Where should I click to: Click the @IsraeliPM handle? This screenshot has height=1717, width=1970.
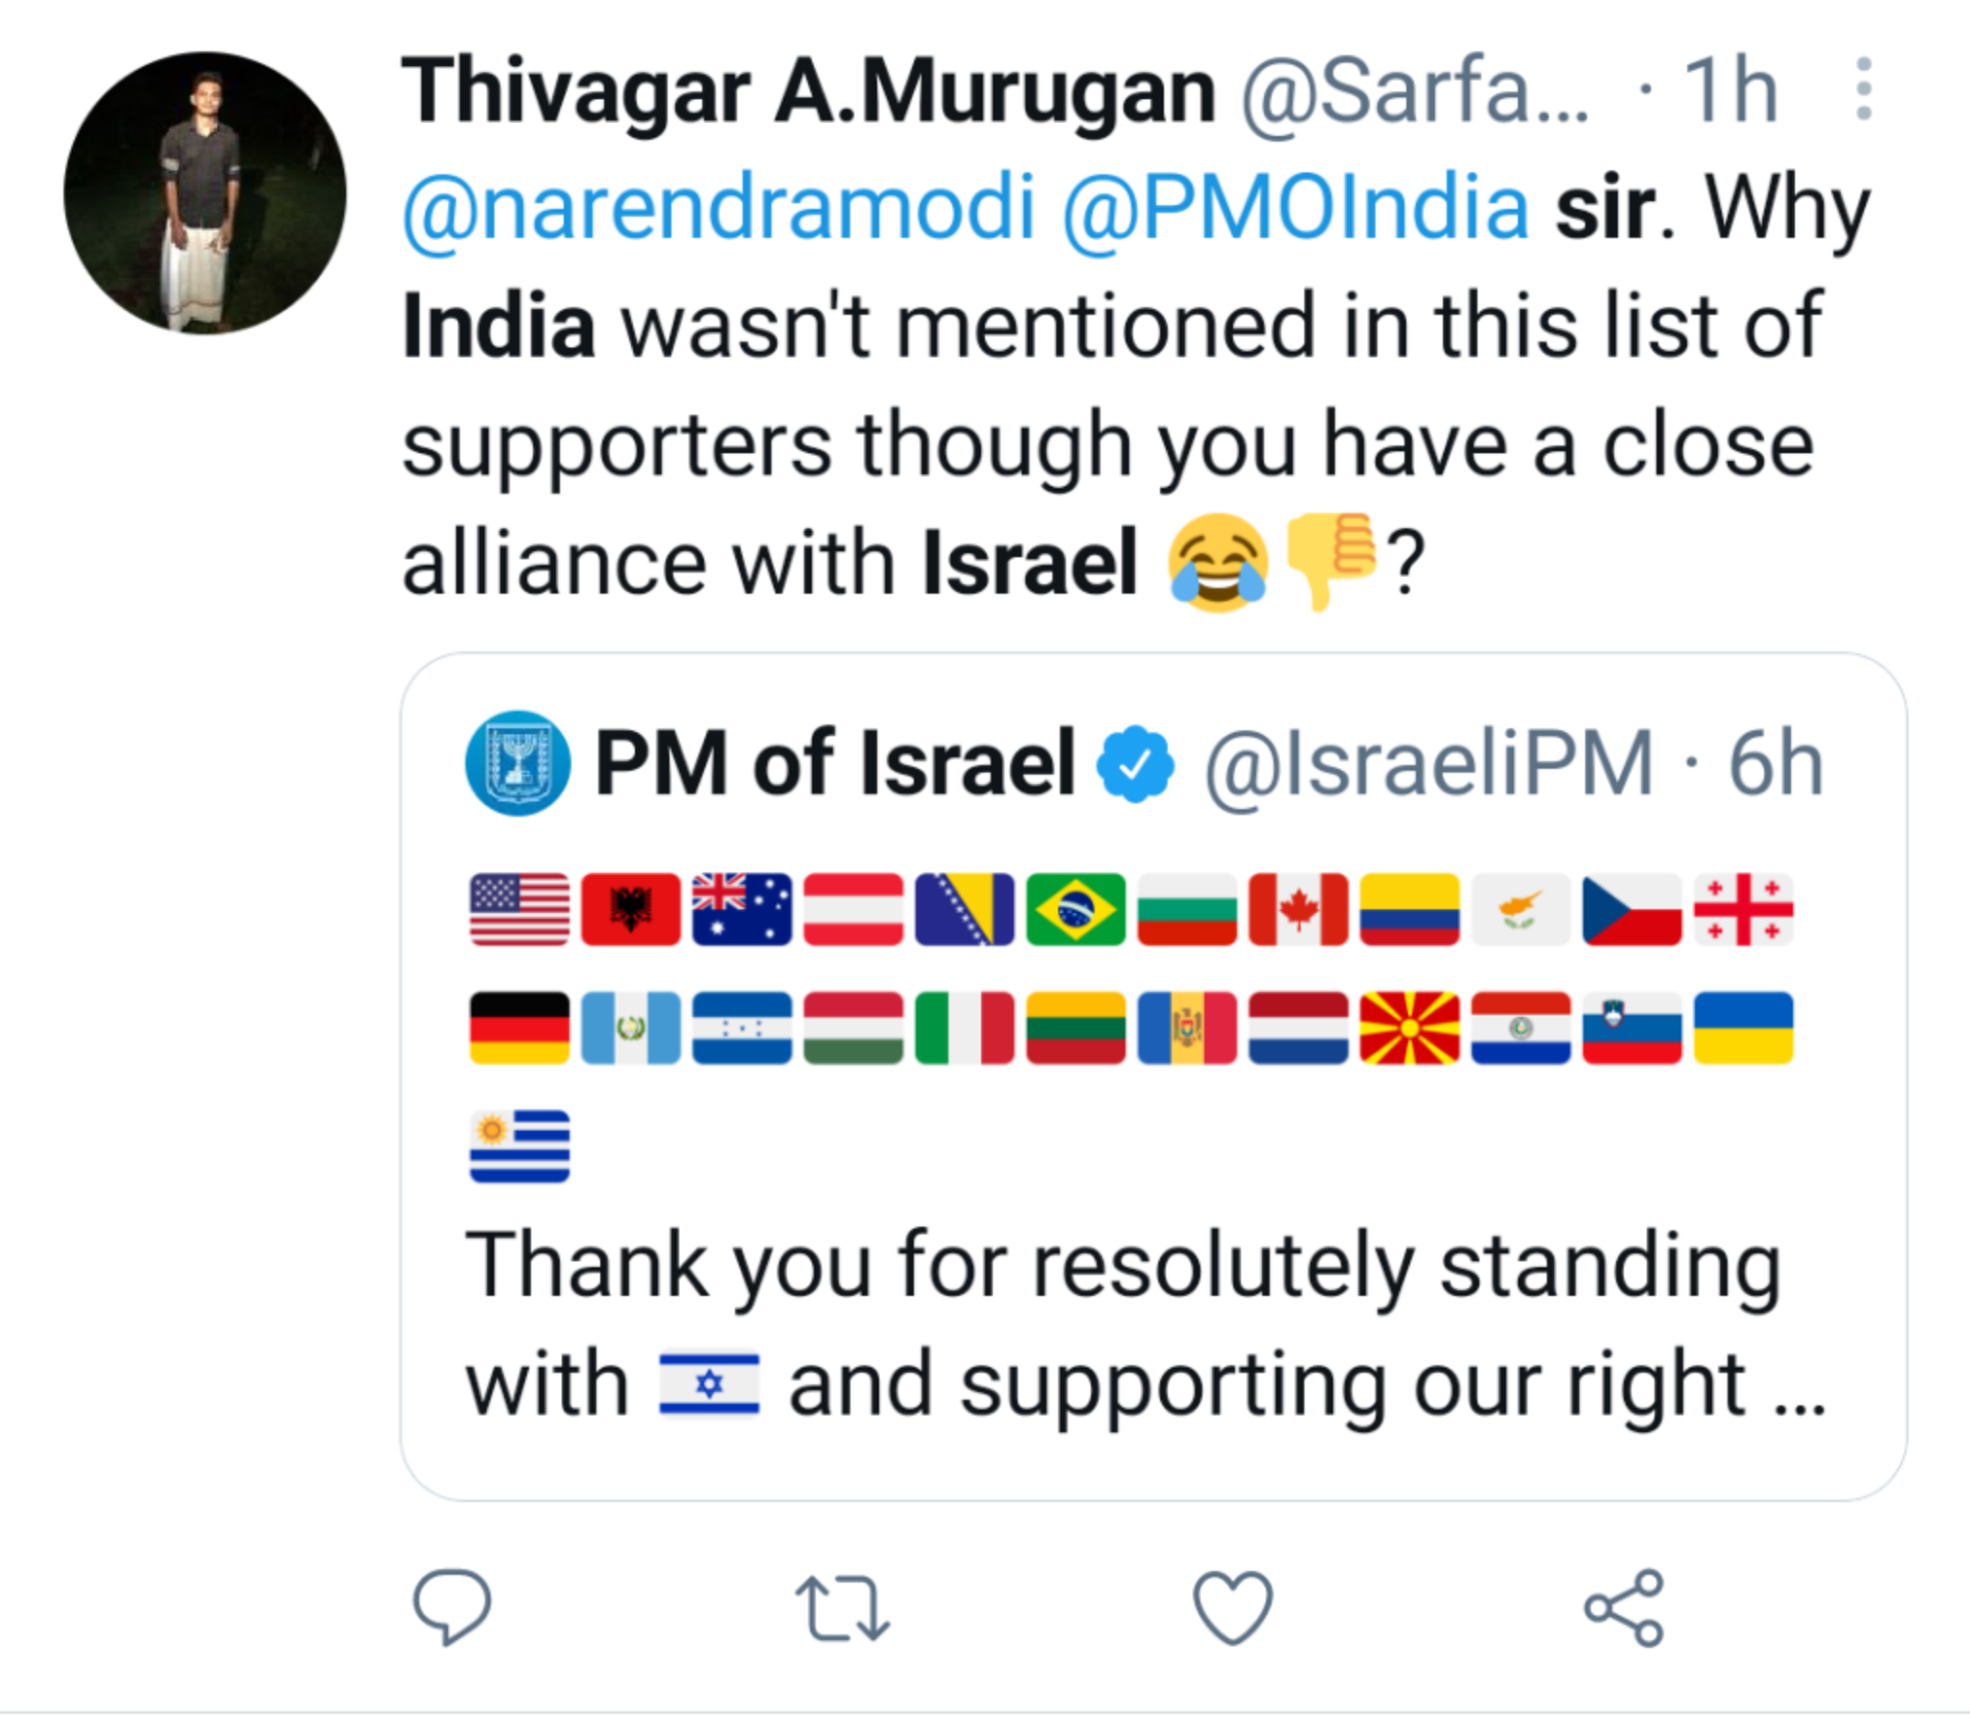coord(1429,764)
